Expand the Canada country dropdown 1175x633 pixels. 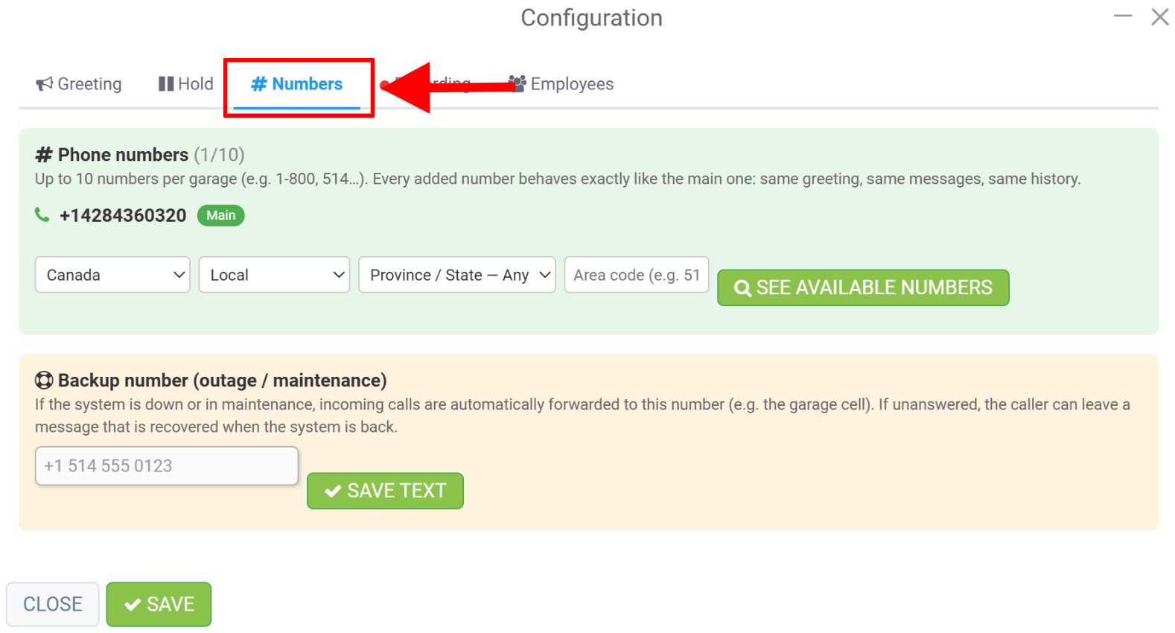pos(112,275)
